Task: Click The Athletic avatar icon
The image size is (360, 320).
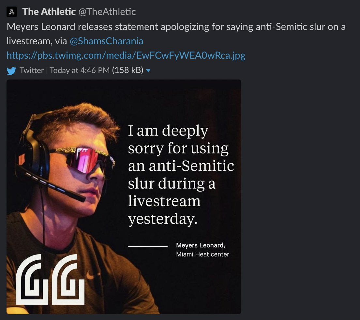Action: click(12, 12)
